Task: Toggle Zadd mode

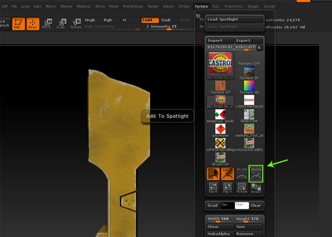Action: click(150, 20)
